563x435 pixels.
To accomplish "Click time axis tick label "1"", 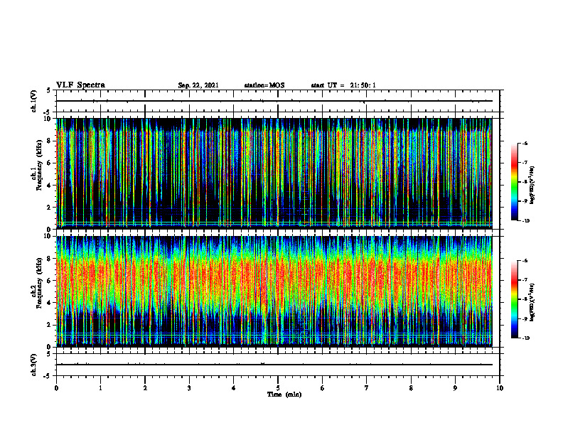I will coord(100,388).
